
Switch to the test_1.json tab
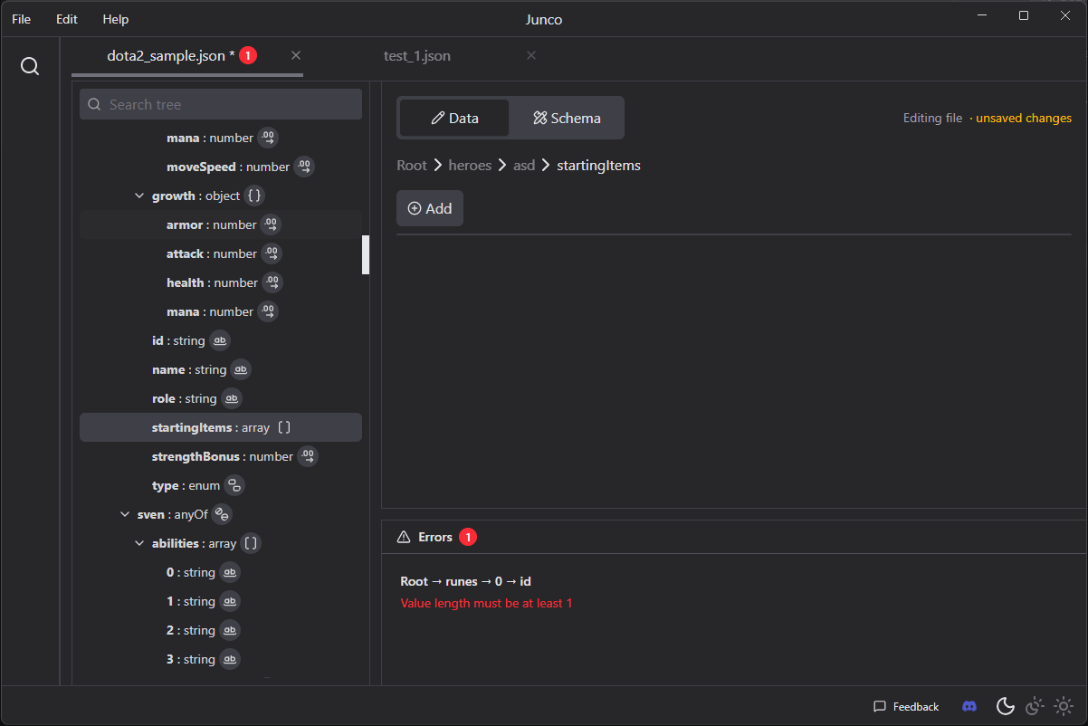coord(417,56)
